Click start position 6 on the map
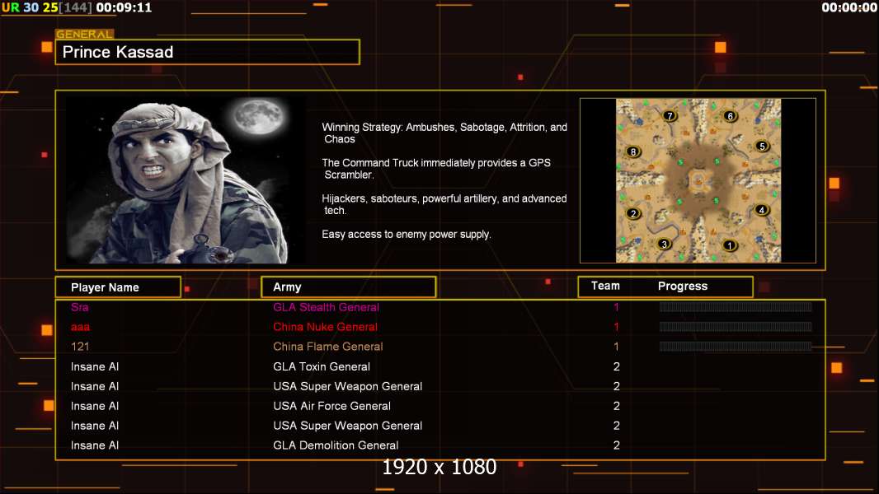The image size is (879, 494). click(x=730, y=116)
